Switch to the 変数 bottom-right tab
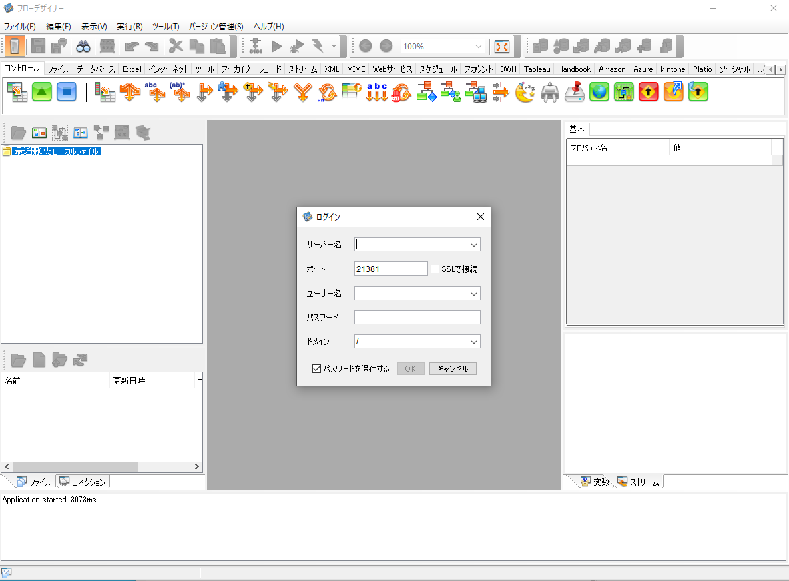The image size is (789, 581). tap(596, 482)
